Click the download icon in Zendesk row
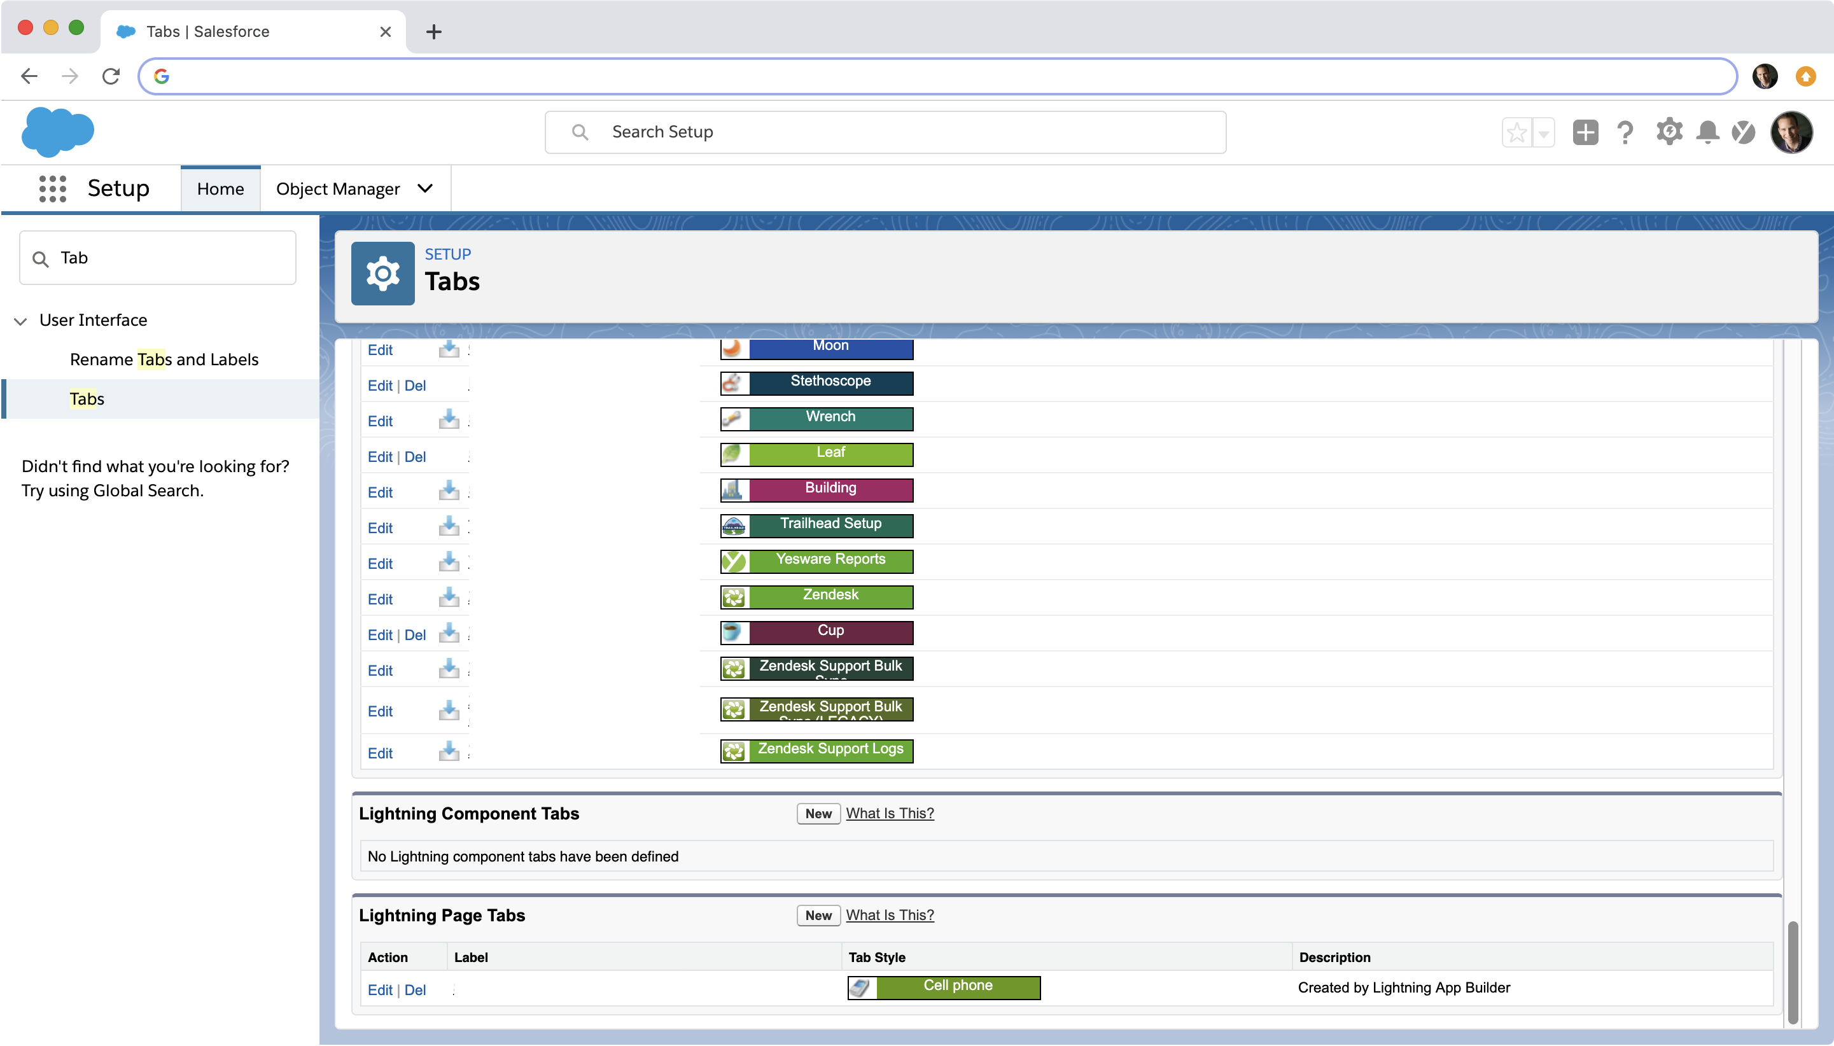The width and height of the screenshot is (1834, 1046). coord(449,597)
